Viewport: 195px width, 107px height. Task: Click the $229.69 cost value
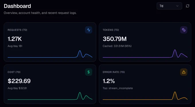(x=19, y=81)
